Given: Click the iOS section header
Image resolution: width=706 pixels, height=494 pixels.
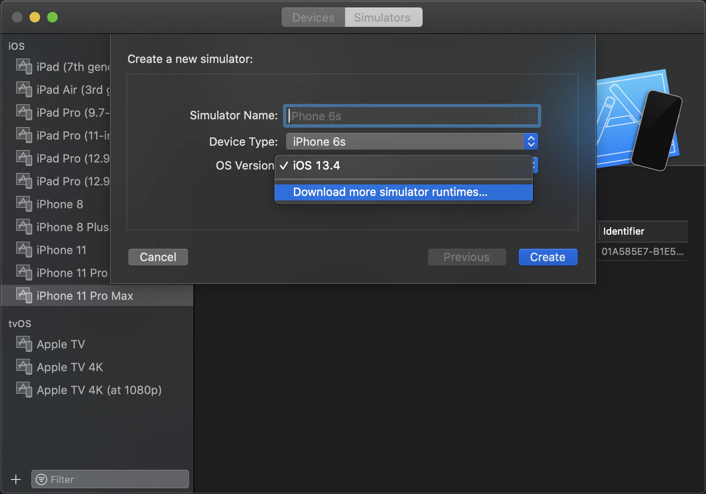Looking at the screenshot, I should pos(17,46).
